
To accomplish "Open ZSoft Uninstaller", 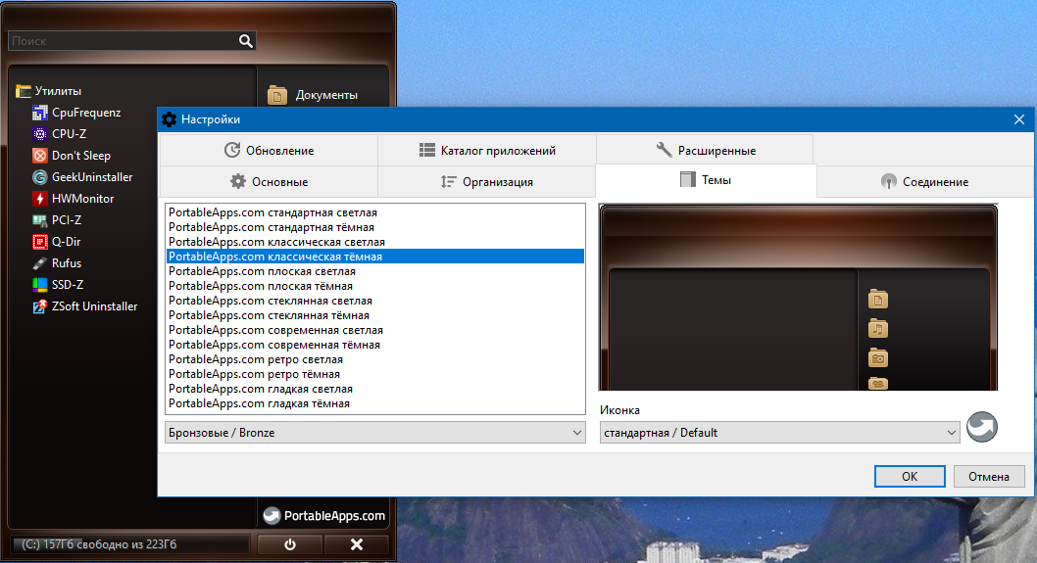I will point(85,305).
